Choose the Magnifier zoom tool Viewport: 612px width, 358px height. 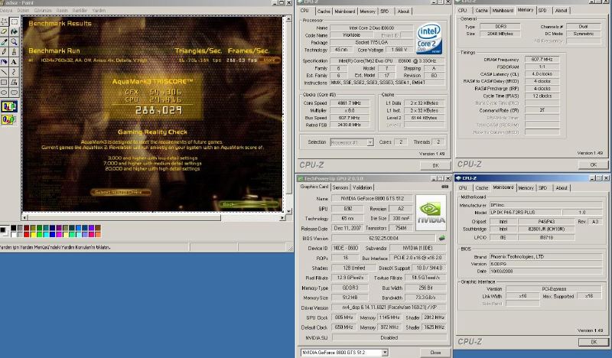click(15, 41)
